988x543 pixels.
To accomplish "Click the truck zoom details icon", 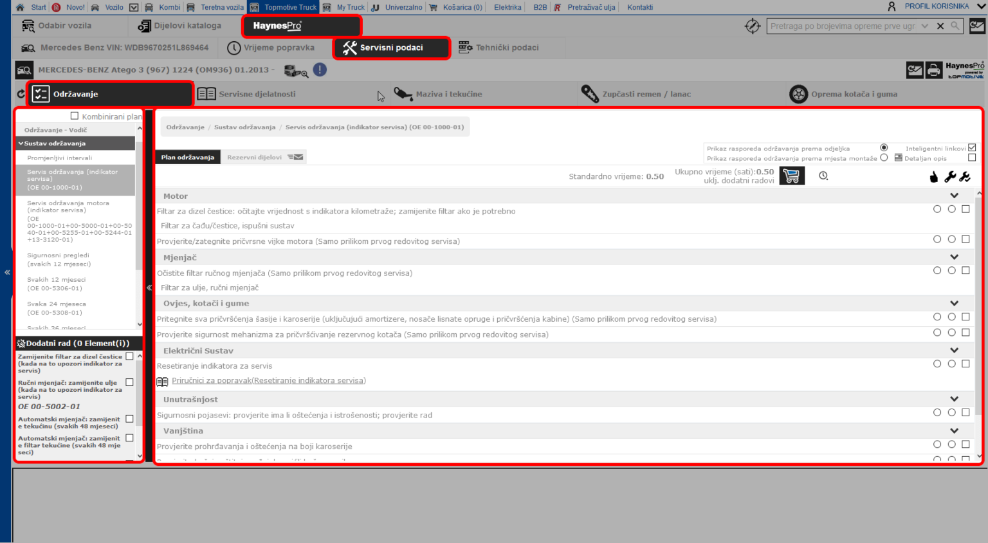I will pos(296,71).
